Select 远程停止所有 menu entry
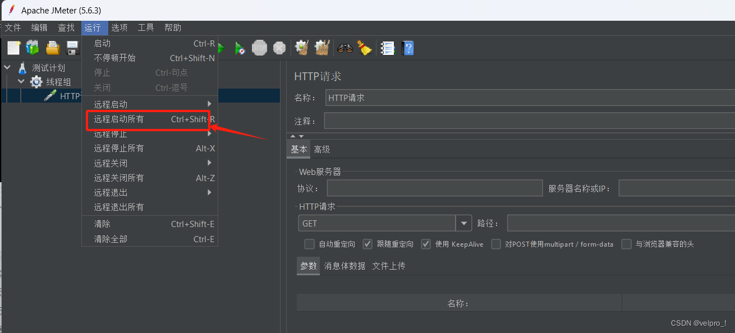Screen dimensions: 735x333 coord(150,148)
